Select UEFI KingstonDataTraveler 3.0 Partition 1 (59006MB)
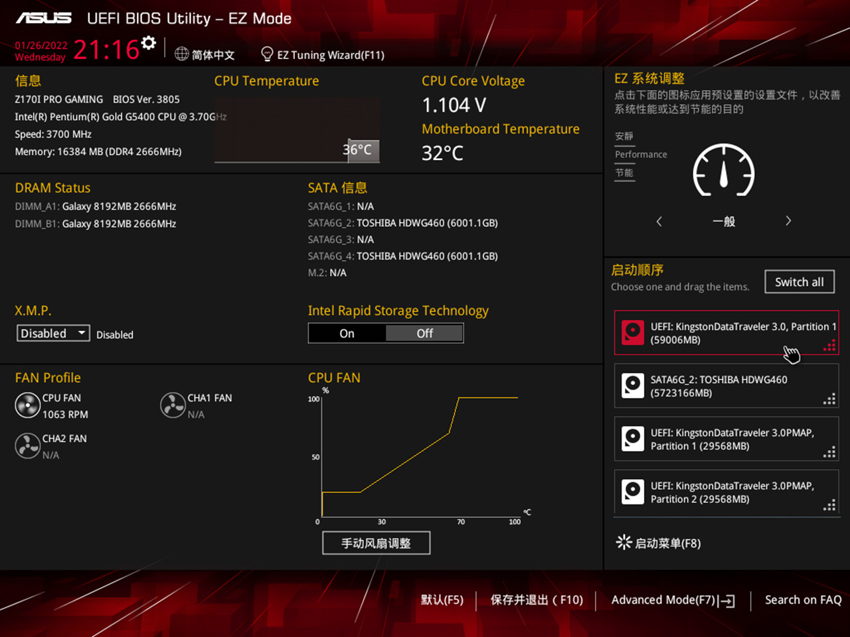The height and width of the screenshot is (637, 850). (x=726, y=332)
